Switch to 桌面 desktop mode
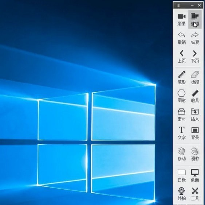 (x=195, y=175)
